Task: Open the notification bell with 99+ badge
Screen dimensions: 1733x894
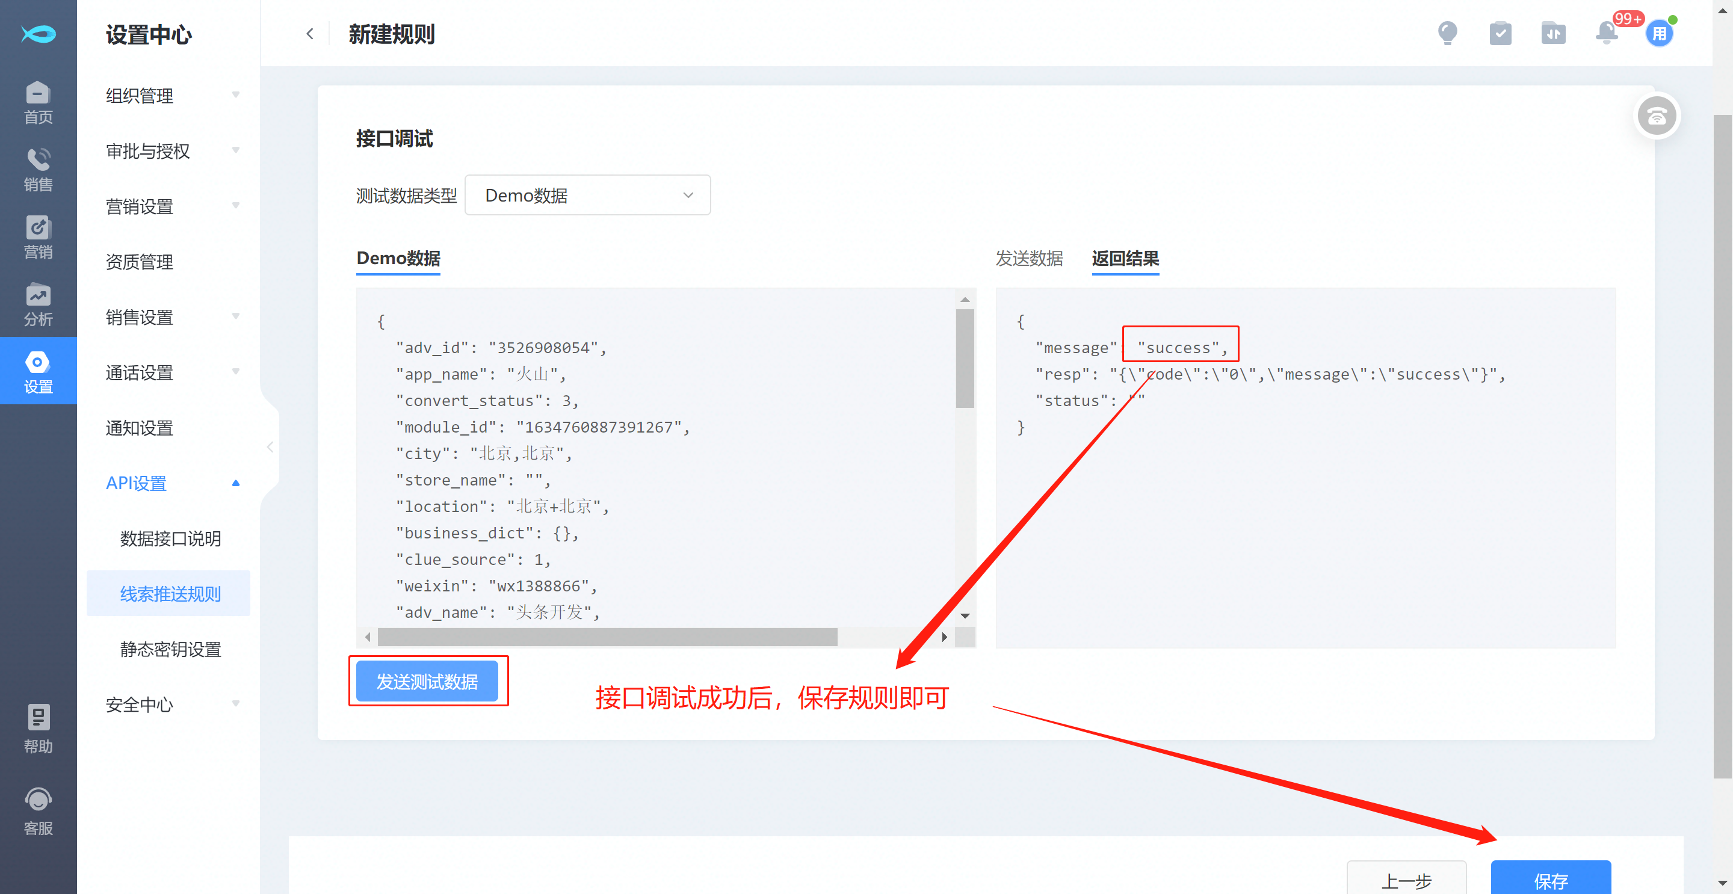Action: pyautogui.click(x=1608, y=32)
